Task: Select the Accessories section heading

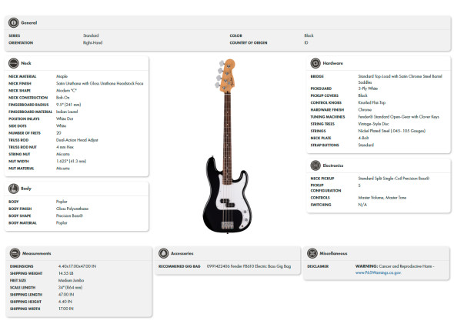Action: pos(182,253)
